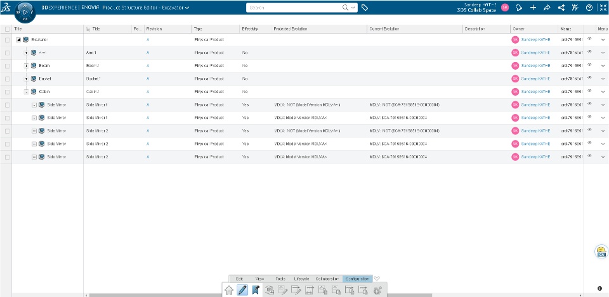Collapse the Cabin tree node

pos(27,92)
